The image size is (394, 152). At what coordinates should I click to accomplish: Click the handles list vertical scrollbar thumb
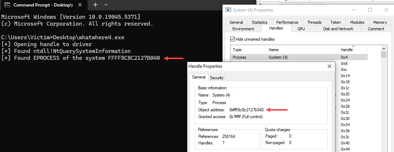(384, 55)
